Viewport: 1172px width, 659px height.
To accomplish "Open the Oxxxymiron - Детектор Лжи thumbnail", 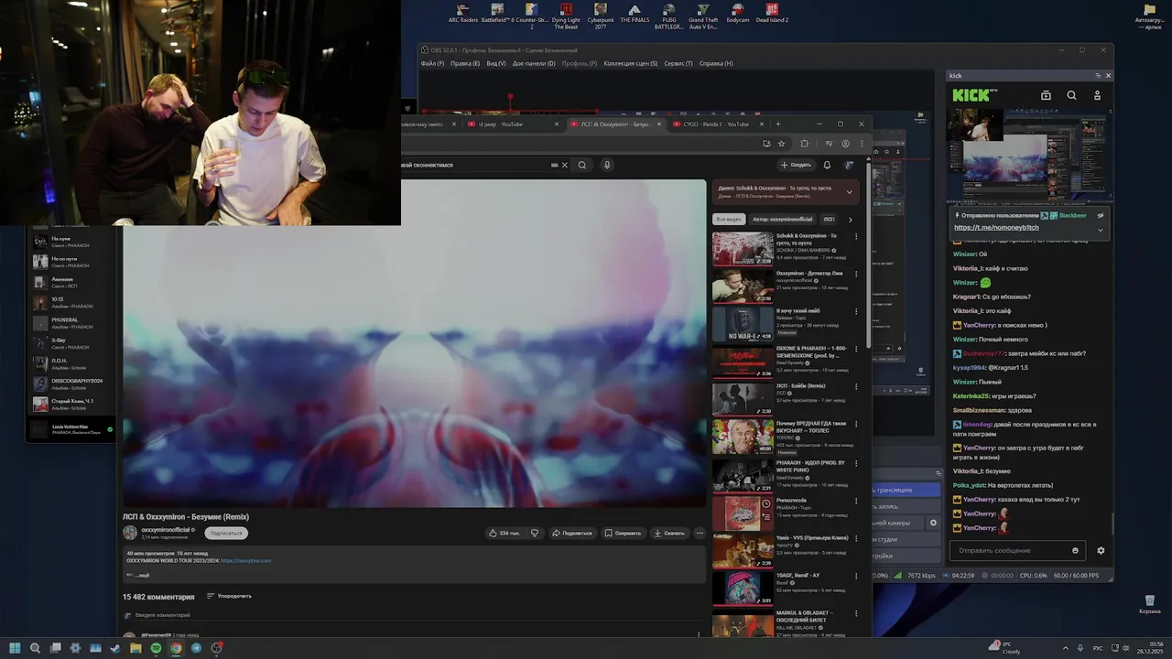I will click(743, 286).
